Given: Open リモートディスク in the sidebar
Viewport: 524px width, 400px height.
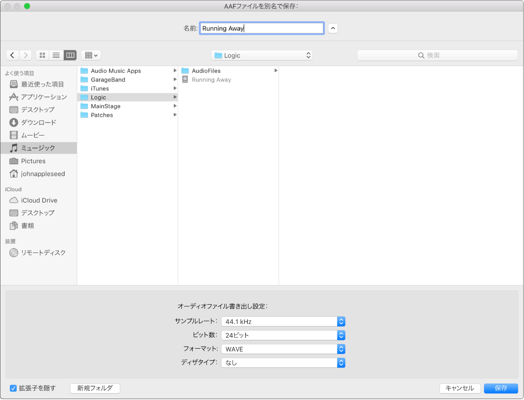Looking at the screenshot, I should pyautogui.click(x=38, y=253).
